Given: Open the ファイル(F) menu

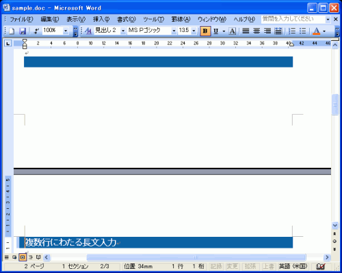Looking at the screenshot, I should 21,20.
